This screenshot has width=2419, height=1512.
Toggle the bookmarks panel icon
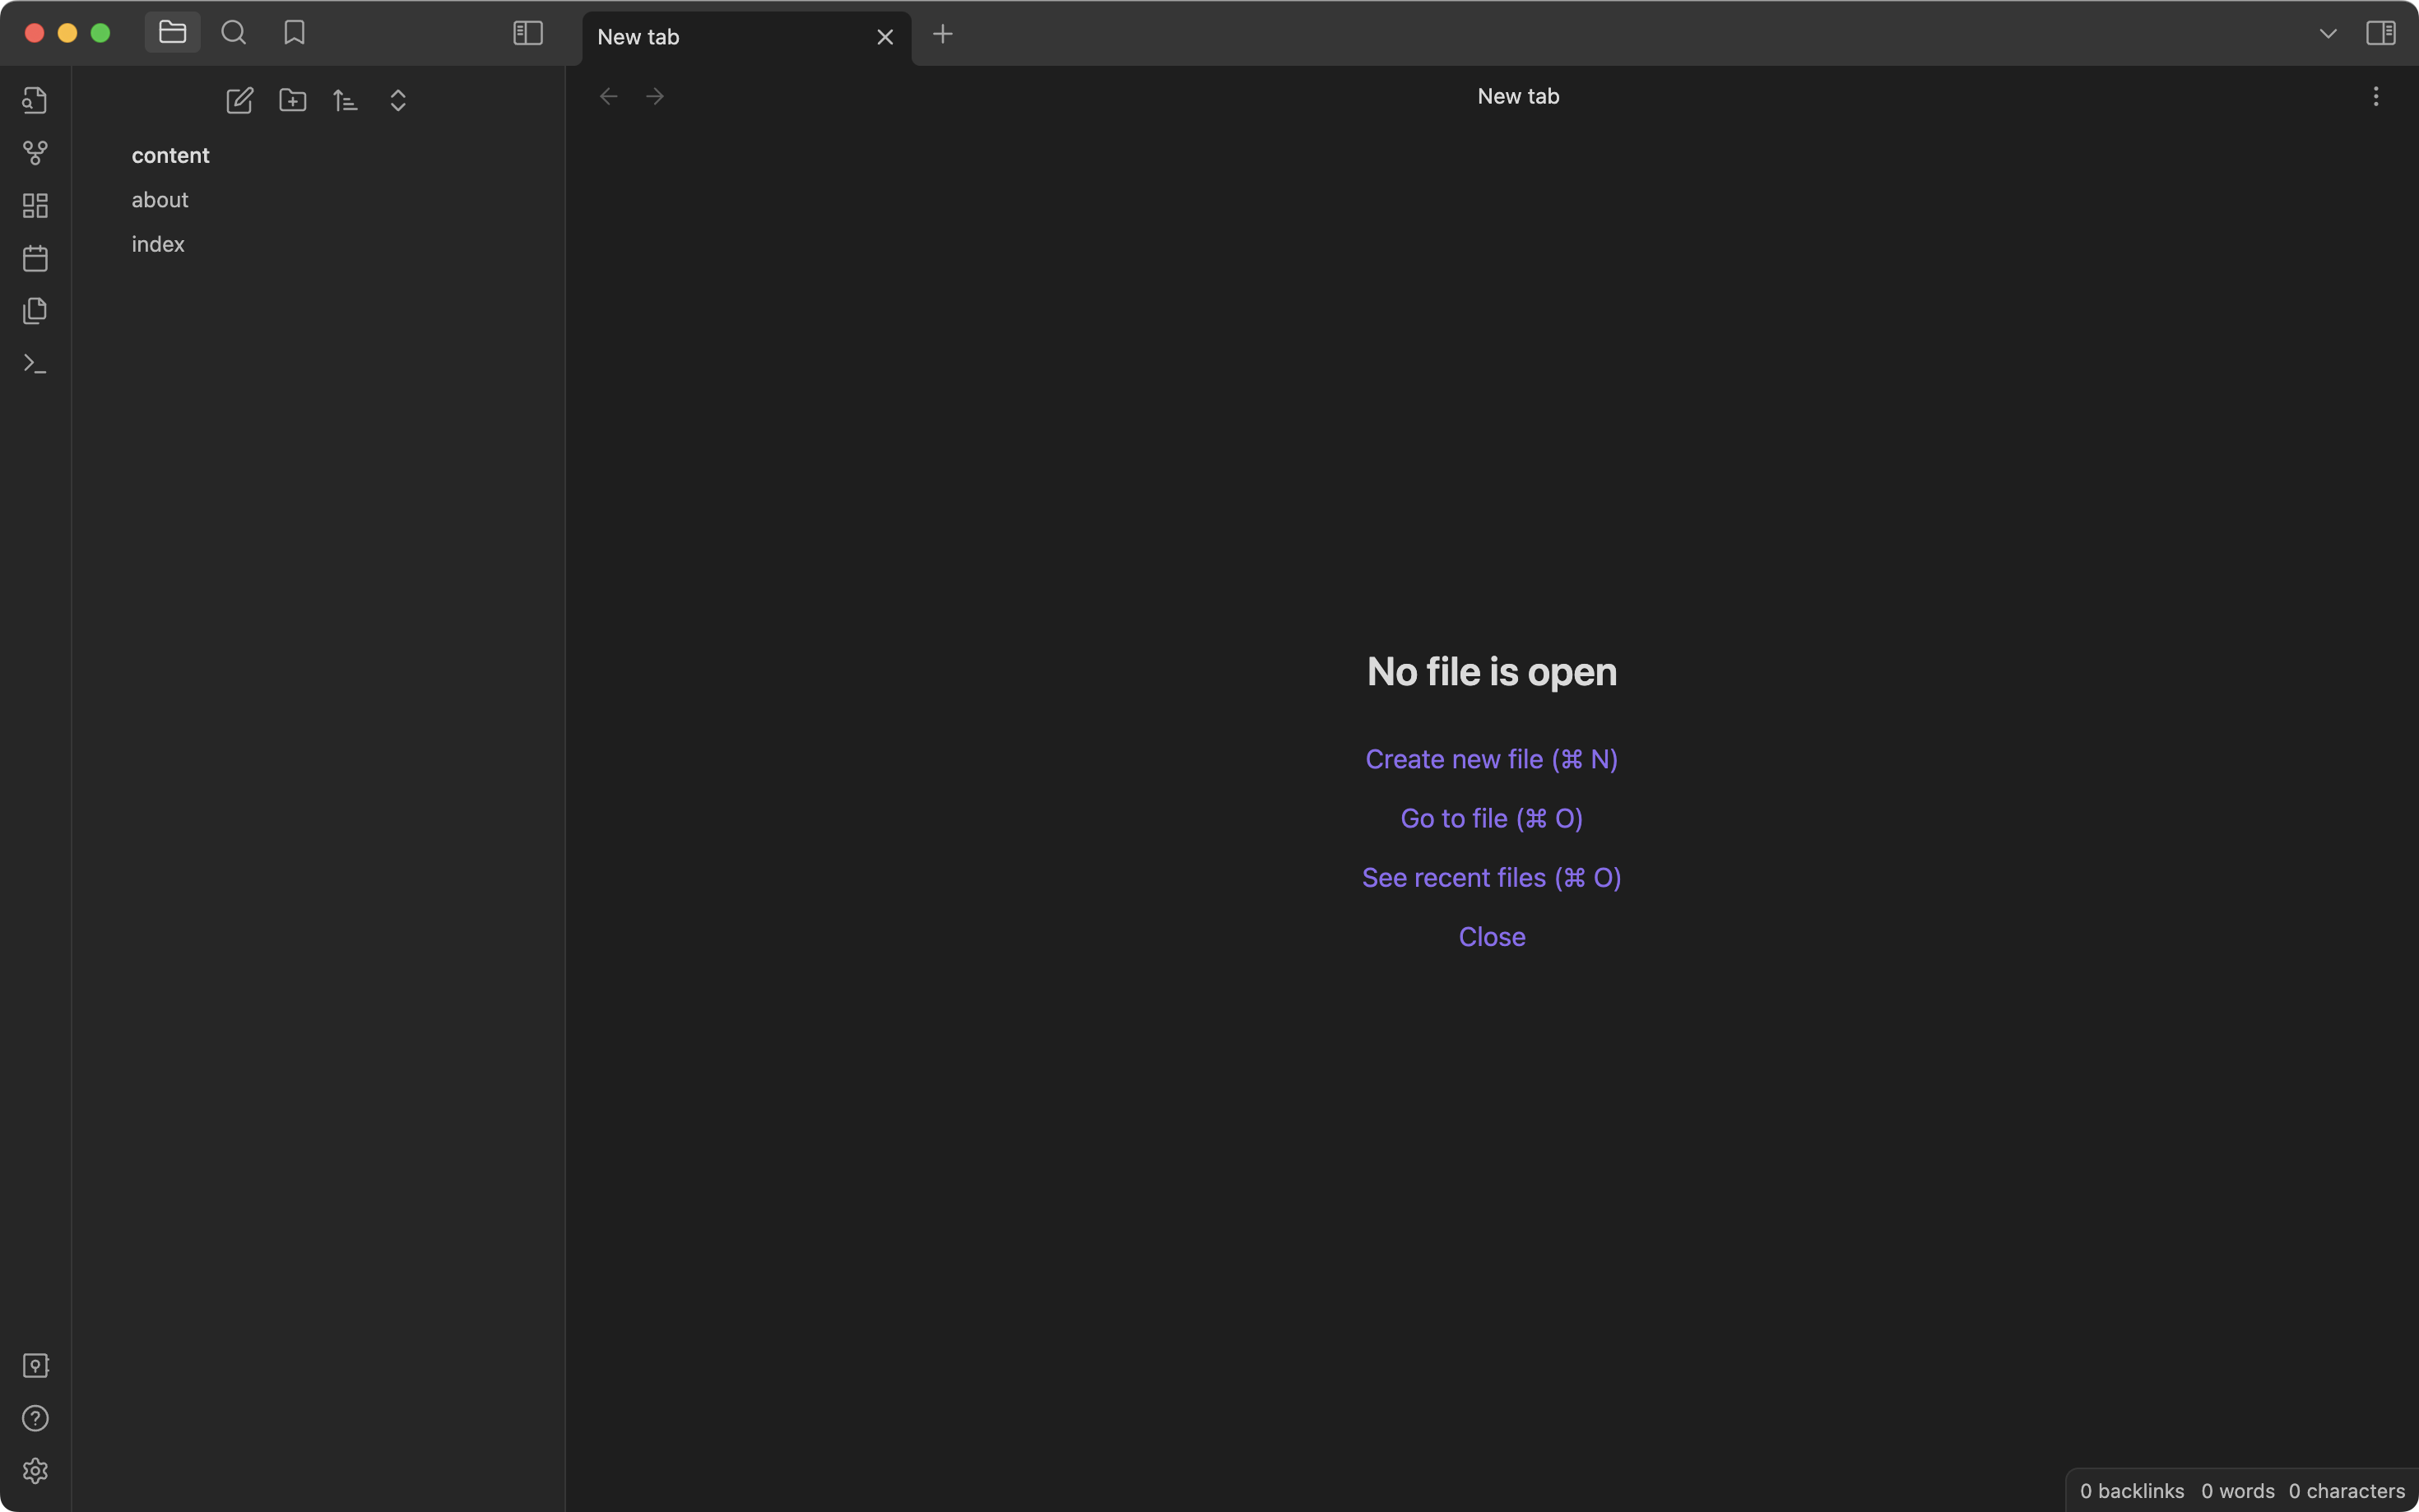[x=293, y=31]
